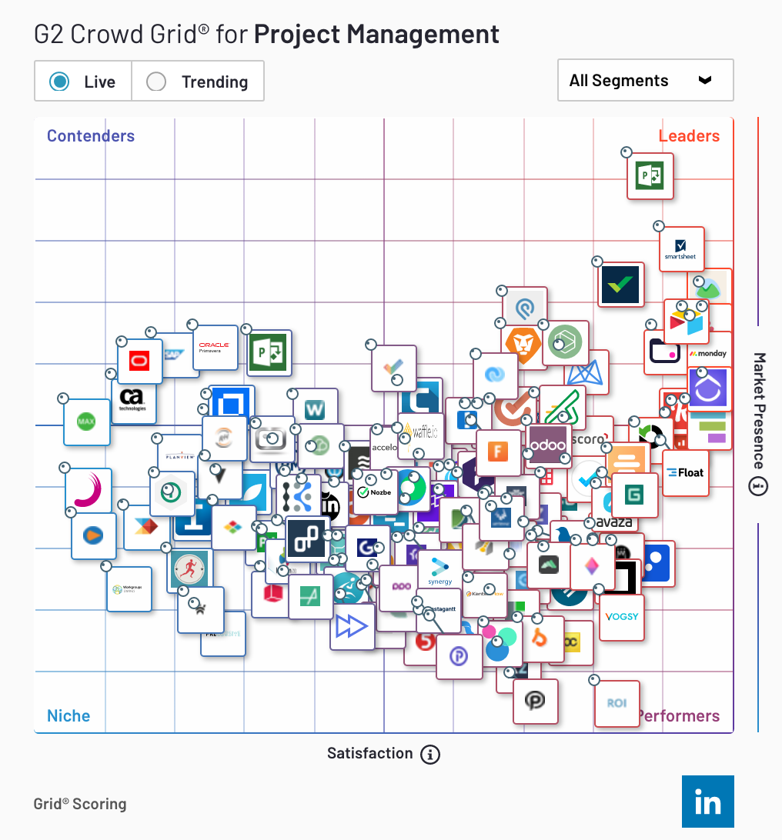Click the Satisfaction axis label
The height and width of the screenshot is (840, 782).
[x=369, y=753]
